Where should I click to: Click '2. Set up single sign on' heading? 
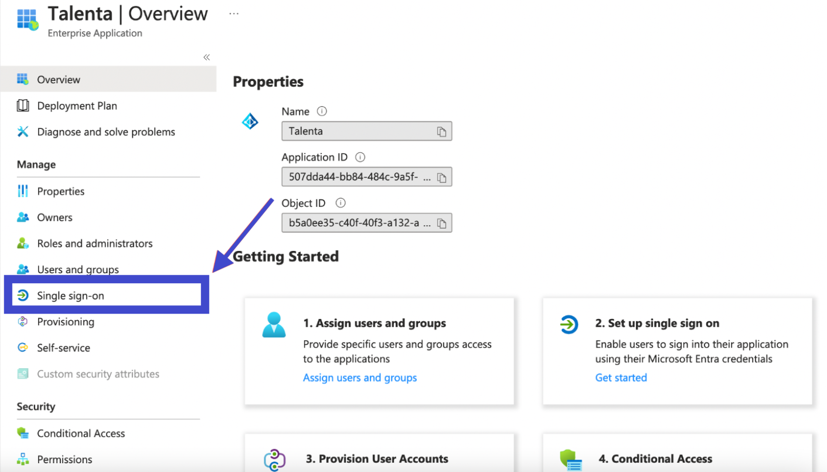tap(657, 323)
